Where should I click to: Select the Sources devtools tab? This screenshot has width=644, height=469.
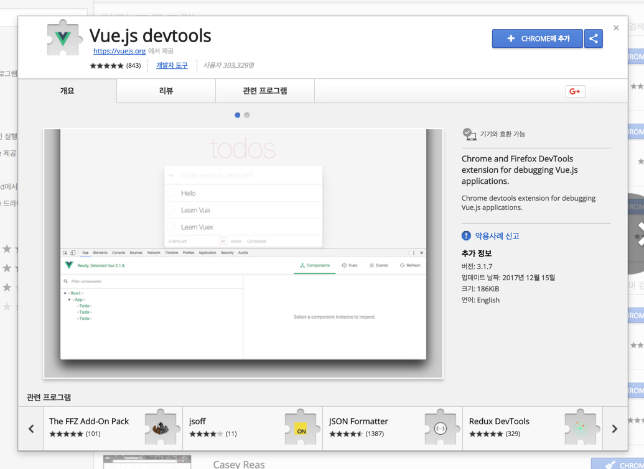[x=136, y=253]
